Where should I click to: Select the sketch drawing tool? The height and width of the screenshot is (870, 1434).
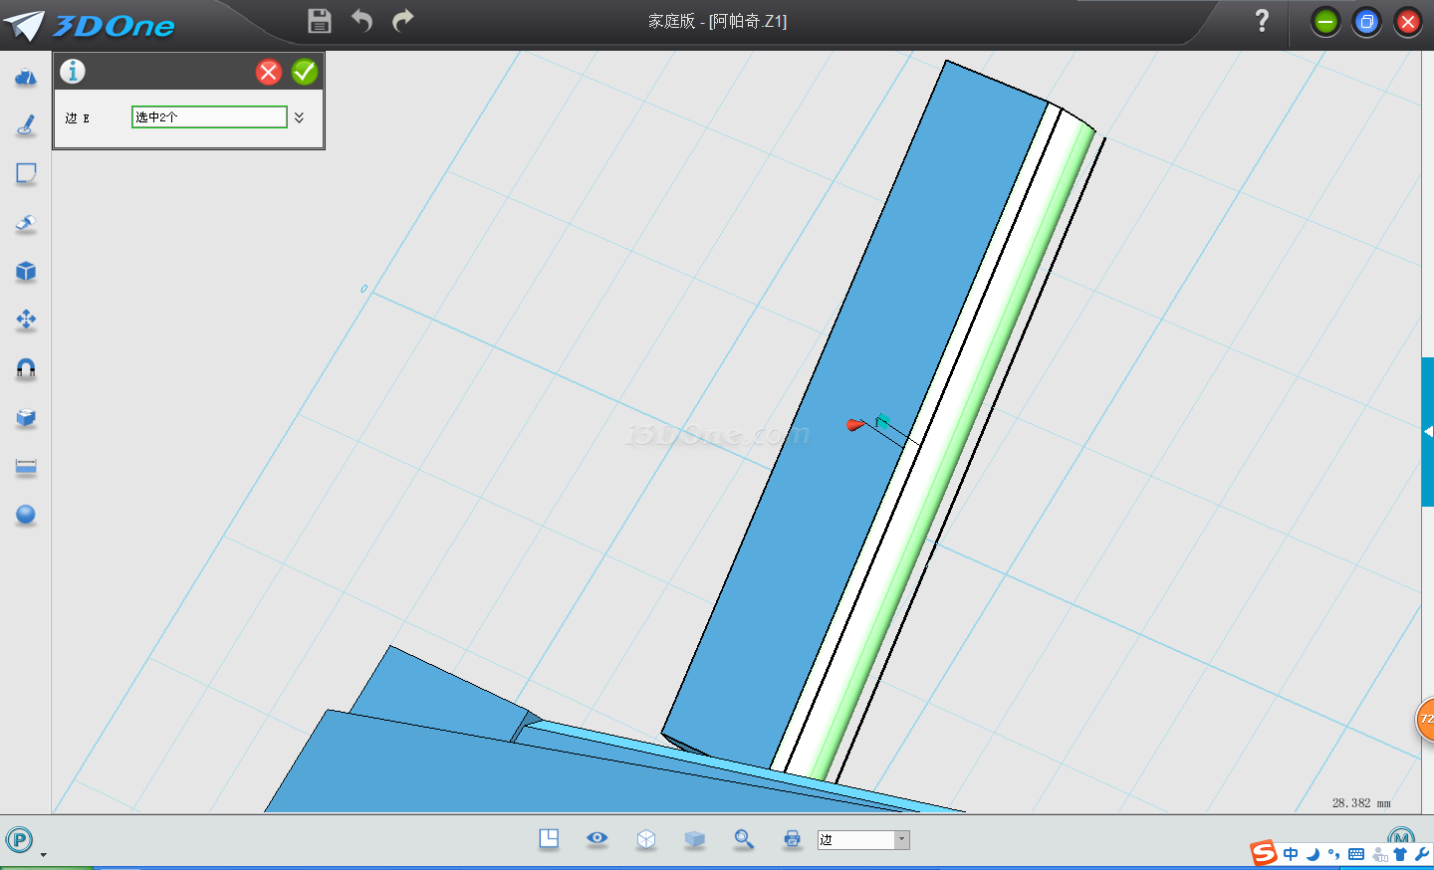pos(26,125)
